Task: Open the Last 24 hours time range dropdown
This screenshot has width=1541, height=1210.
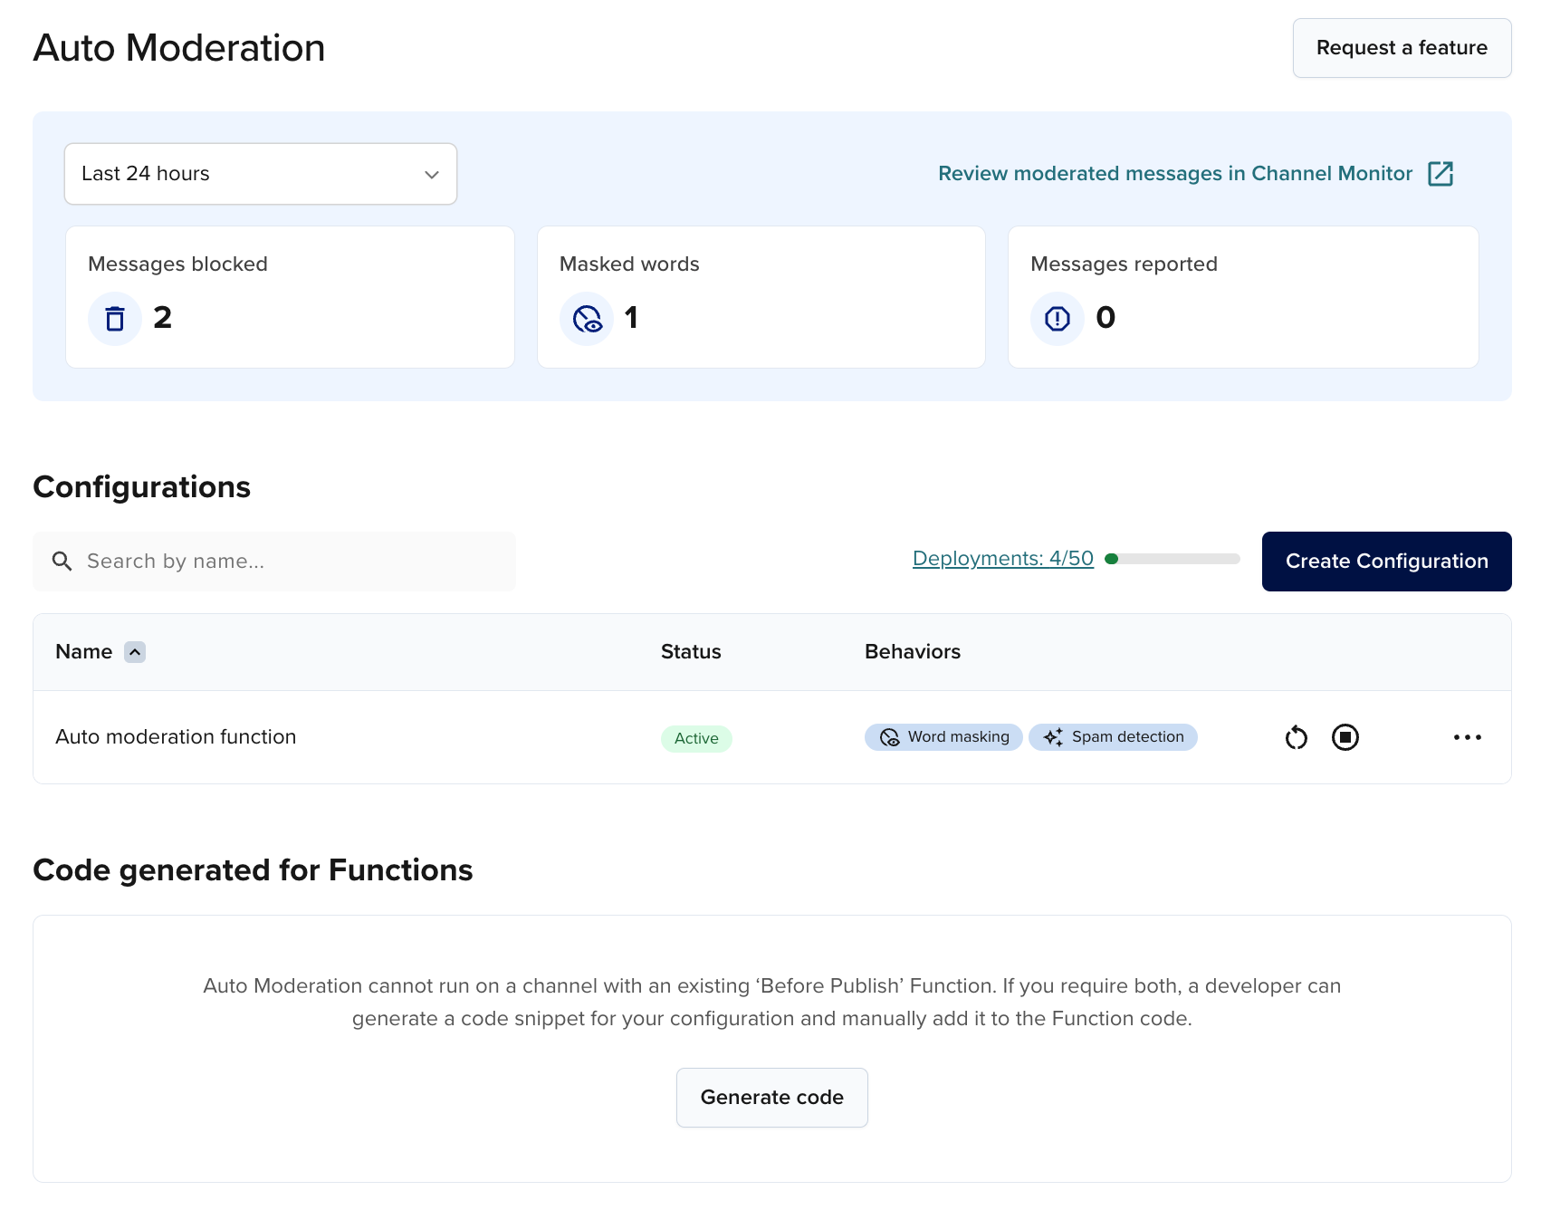Action: pos(260,174)
